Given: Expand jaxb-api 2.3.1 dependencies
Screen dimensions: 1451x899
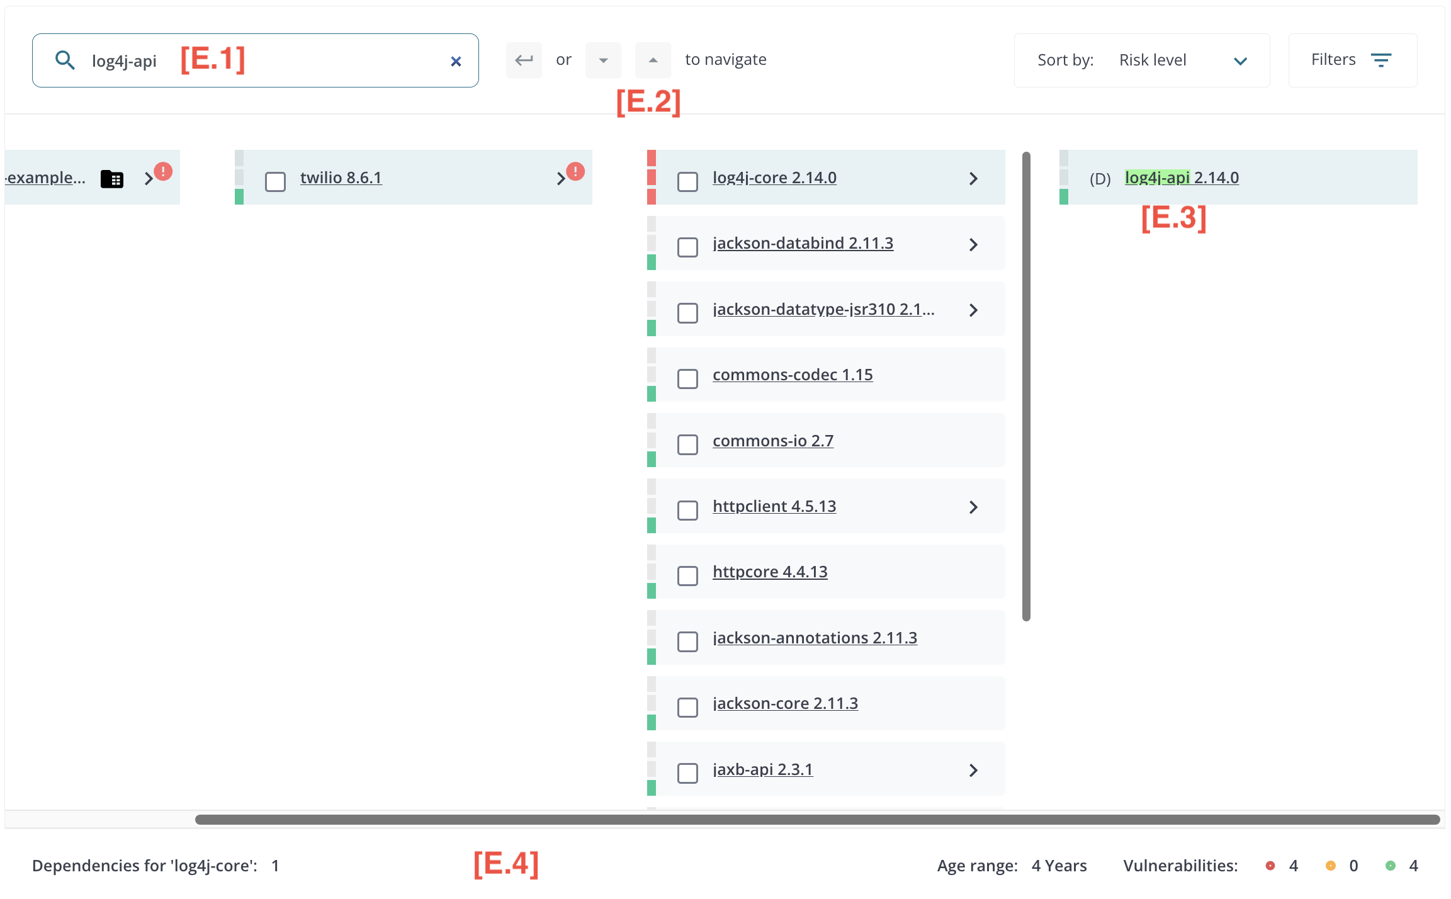Looking at the screenshot, I should (x=973, y=770).
